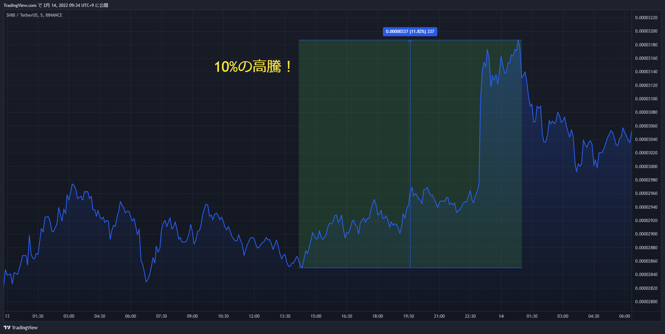Click the 0.00002920 price axis label

[646, 221]
